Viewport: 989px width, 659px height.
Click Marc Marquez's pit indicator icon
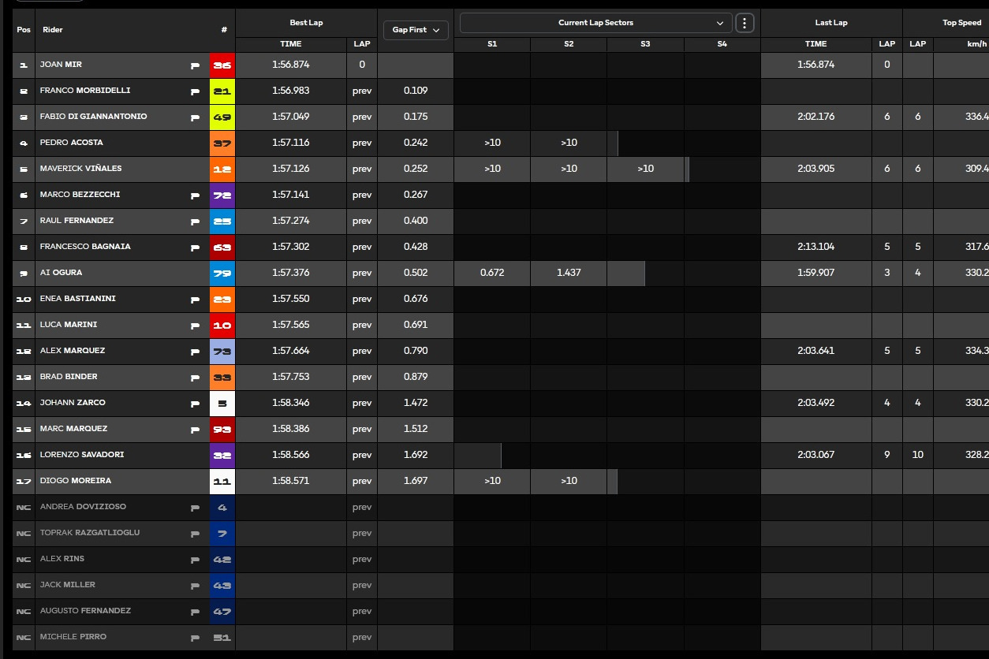pos(195,430)
